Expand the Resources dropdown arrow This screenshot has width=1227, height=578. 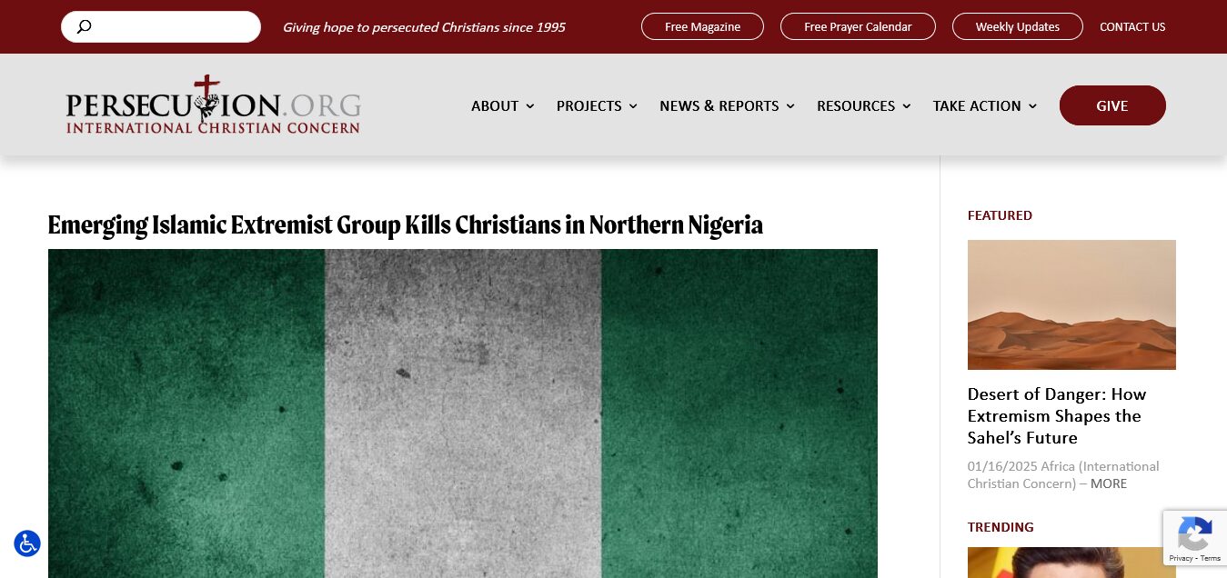coord(906,106)
